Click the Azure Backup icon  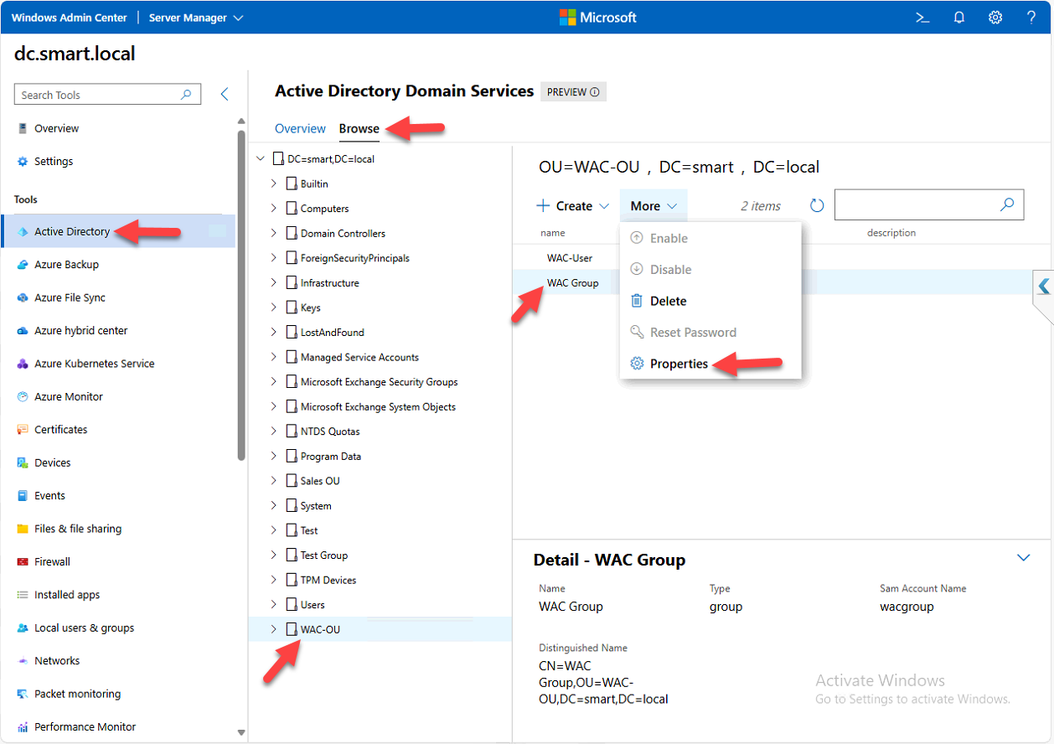(x=23, y=265)
